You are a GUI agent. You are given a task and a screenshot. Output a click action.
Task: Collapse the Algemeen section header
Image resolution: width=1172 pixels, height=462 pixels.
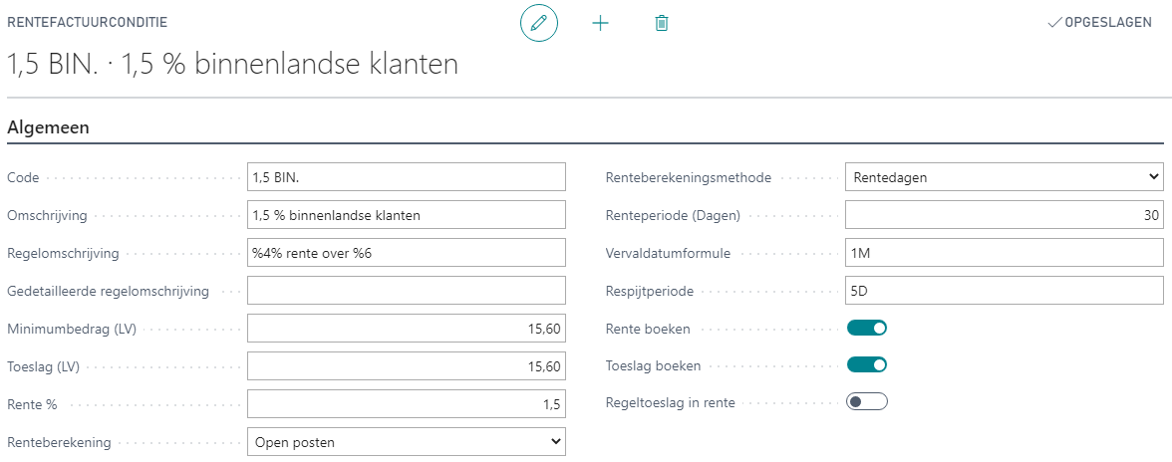pyautogui.click(x=48, y=127)
